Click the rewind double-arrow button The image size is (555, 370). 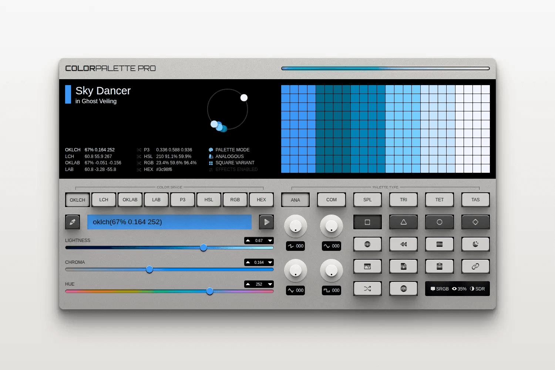tap(403, 244)
